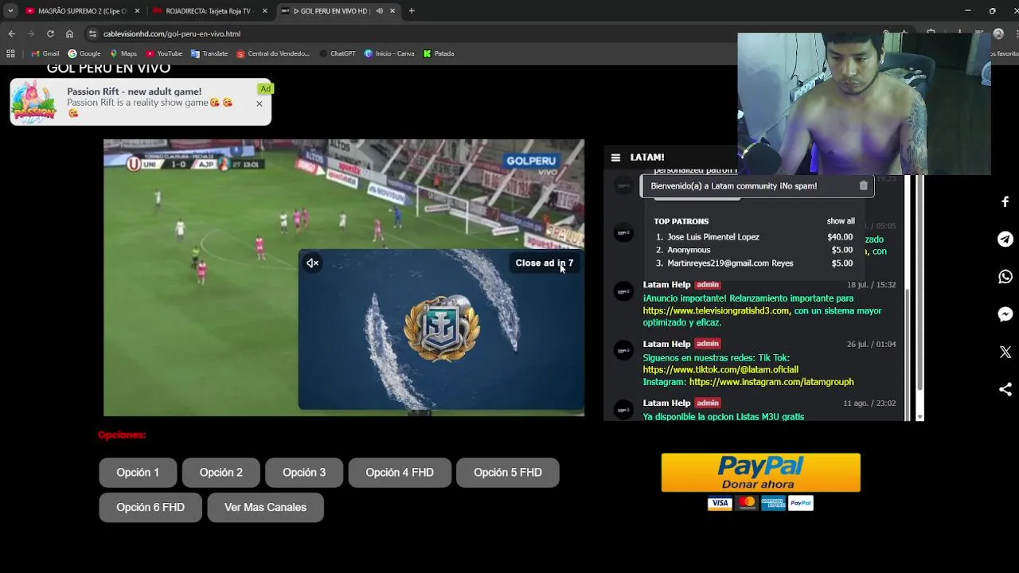Open the Central do Vendedor bookmark
1019x573 pixels.
point(273,53)
